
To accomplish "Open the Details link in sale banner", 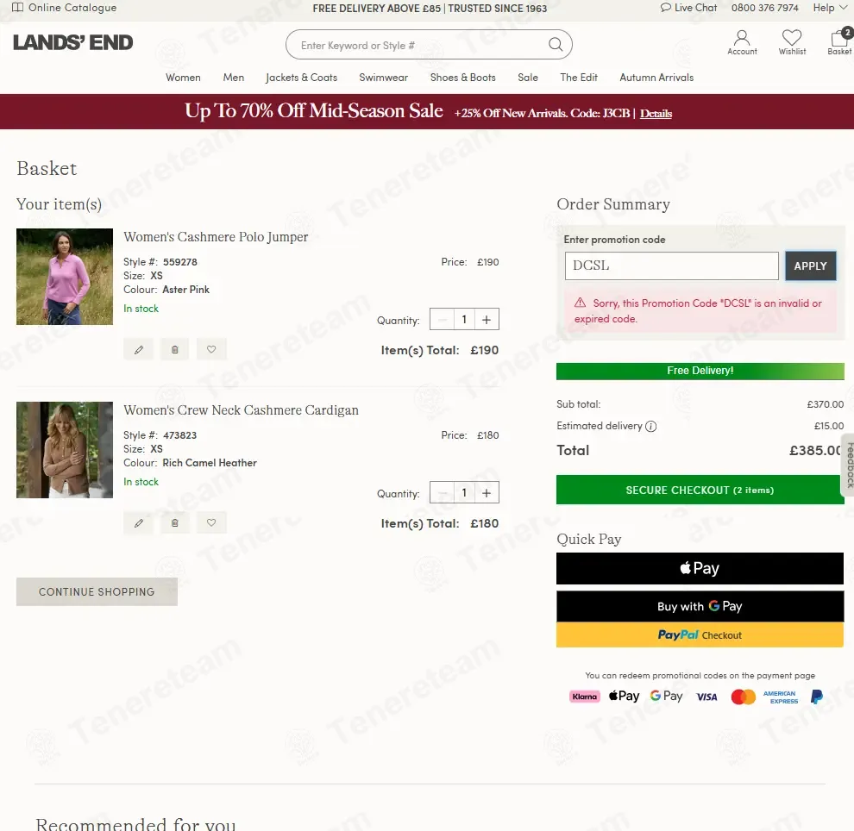I will (x=656, y=113).
